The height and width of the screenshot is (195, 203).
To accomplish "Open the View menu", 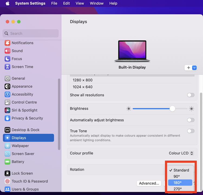I will click(80, 3).
